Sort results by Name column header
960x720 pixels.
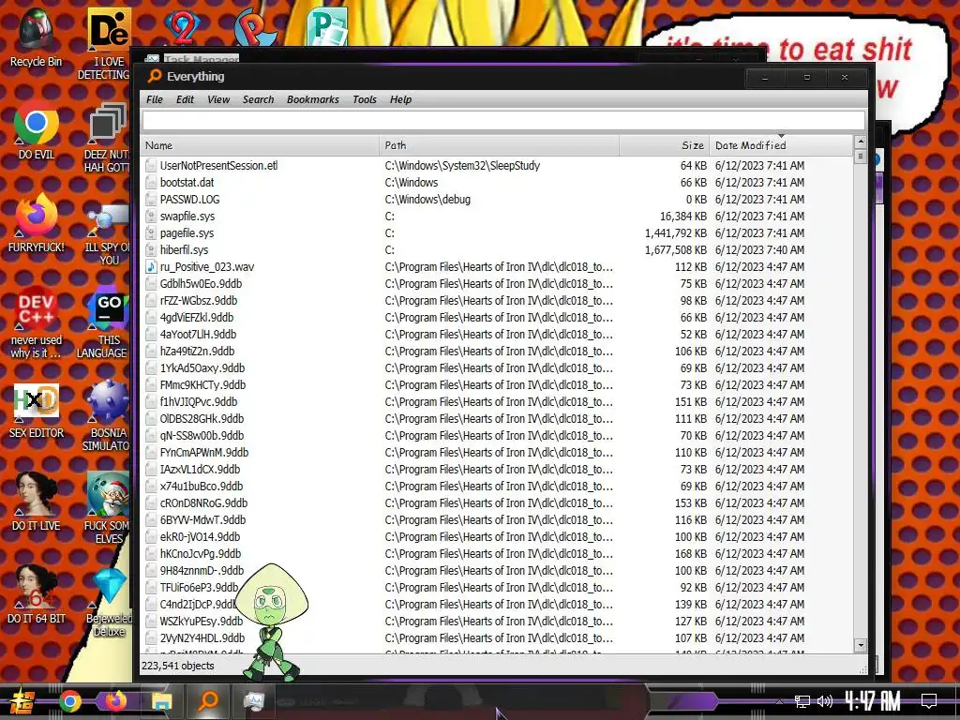(x=261, y=145)
